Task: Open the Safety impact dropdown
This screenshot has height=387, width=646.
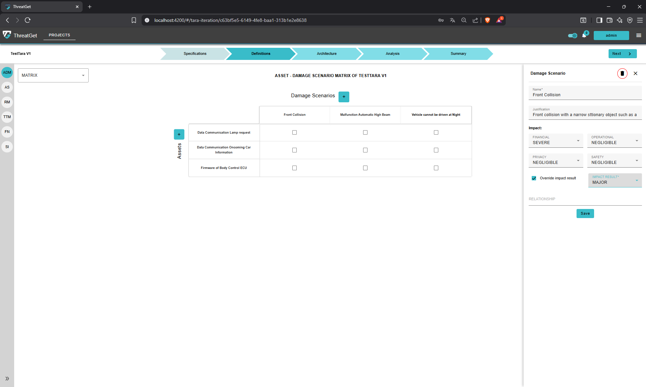Action: tap(614, 161)
